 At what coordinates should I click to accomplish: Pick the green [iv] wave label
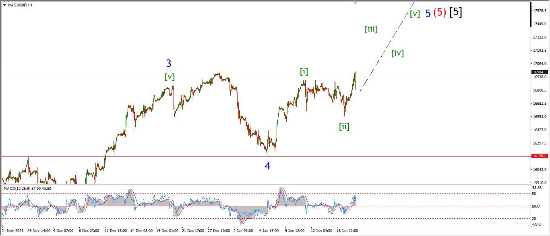(x=397, y=53)
